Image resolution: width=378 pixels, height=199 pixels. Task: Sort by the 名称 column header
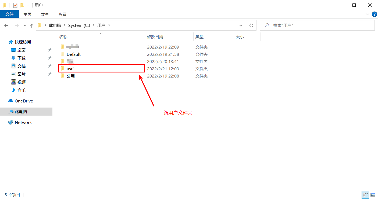[x=63, y=37]
